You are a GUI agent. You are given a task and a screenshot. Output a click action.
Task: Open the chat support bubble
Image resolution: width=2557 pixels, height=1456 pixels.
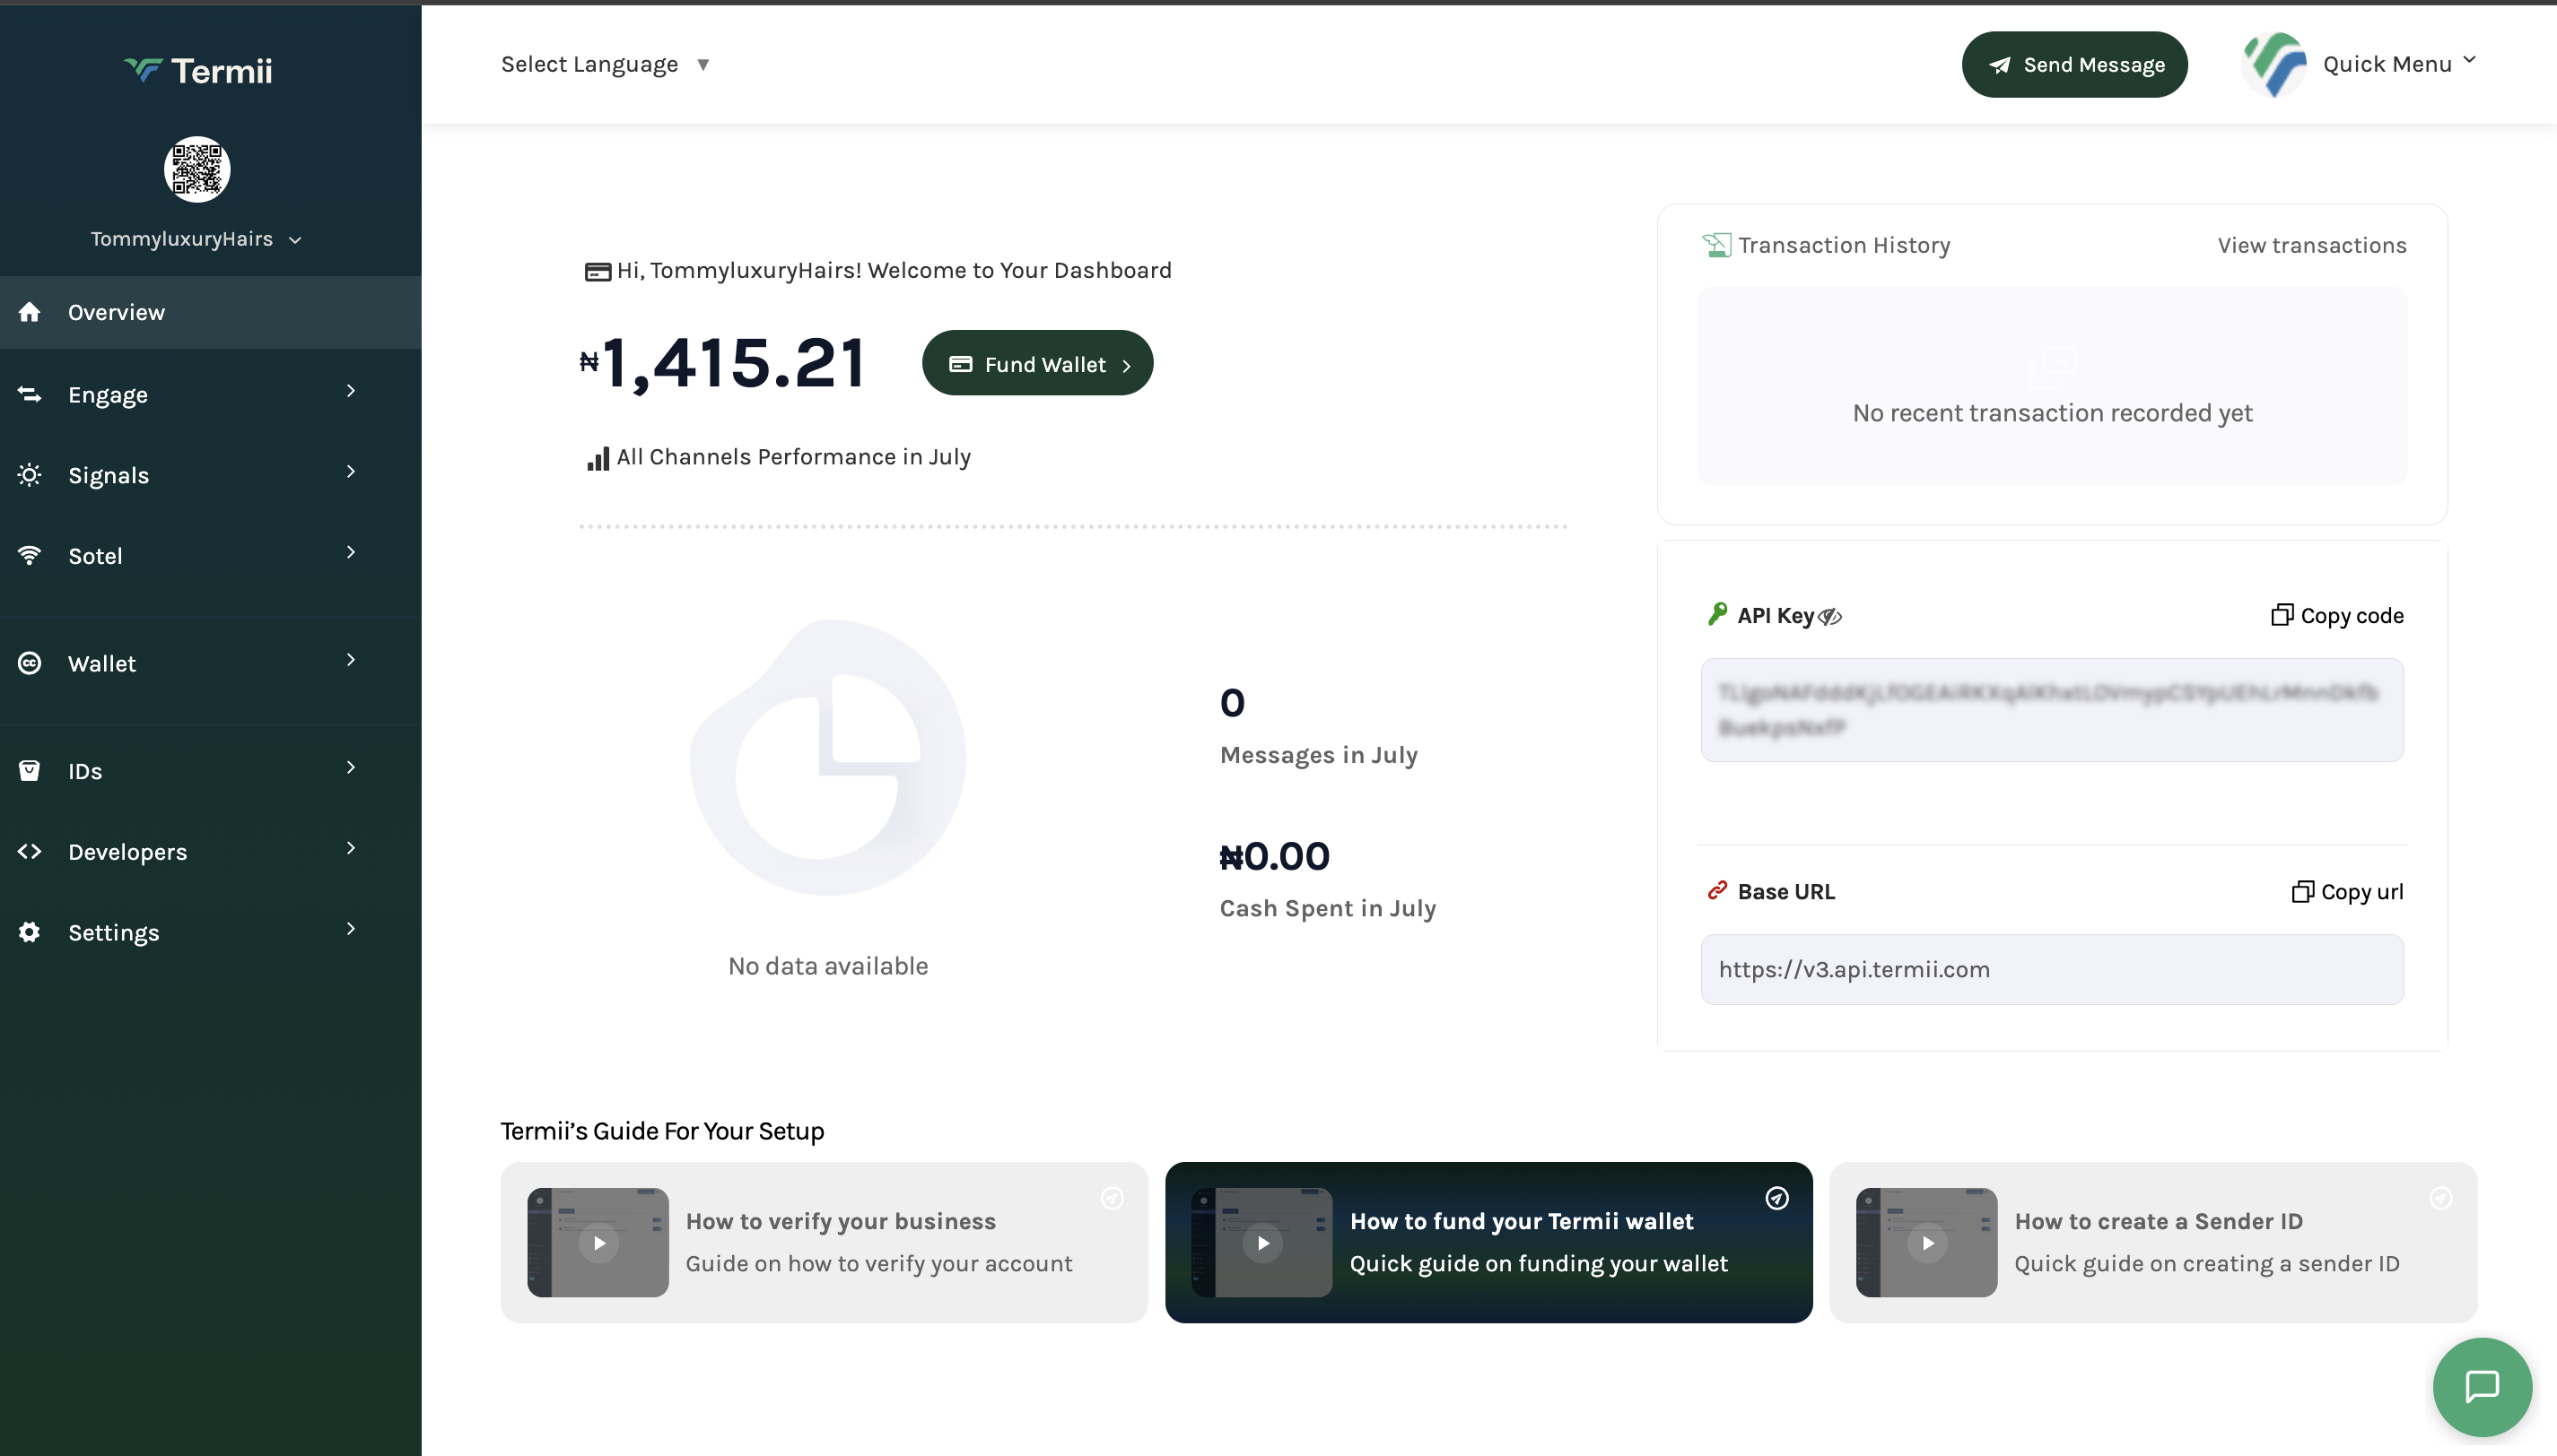coord(2482,1387)
